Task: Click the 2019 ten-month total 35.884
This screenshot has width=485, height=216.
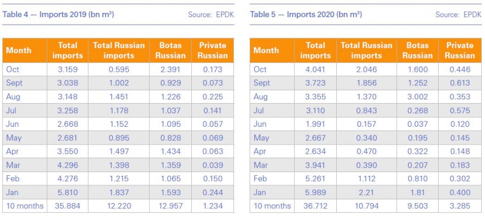Action: pos(68,206)
